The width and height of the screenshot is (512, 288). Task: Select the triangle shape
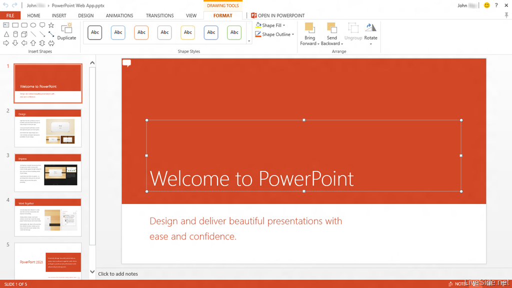click(x=6, y=34)
